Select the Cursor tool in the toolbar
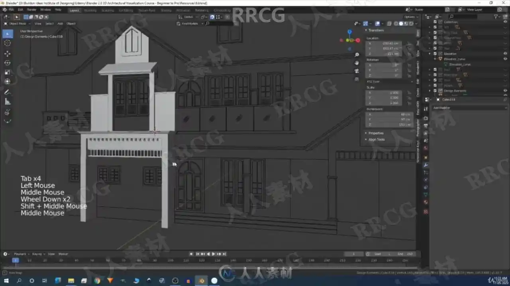The height and width of the screenshot is (286, 510). tap(7, 43)
